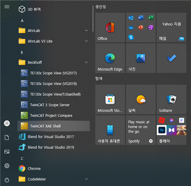
Task: Open Skype icon in Office group tile
Action: coord(131,37)
